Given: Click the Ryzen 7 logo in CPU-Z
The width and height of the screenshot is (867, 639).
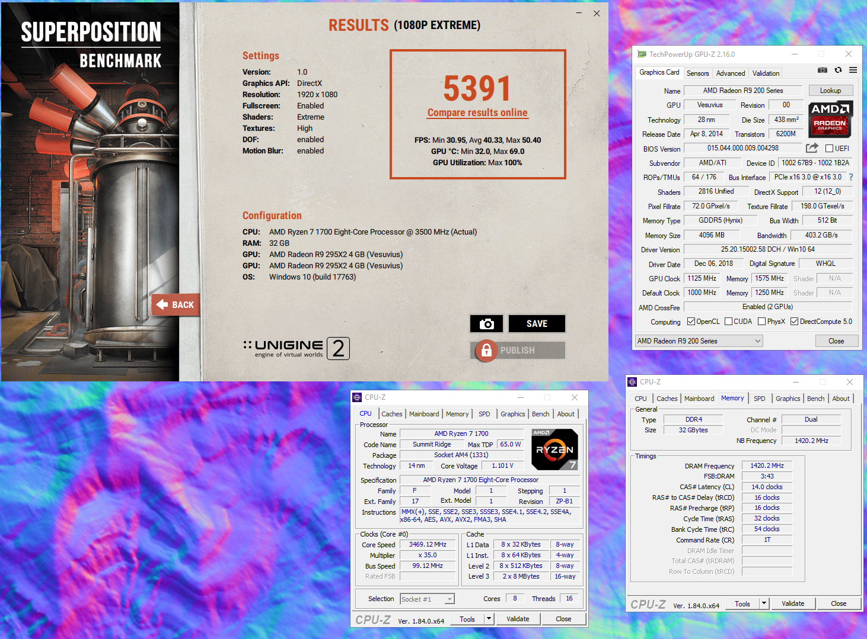Looking at the screenshot, I should (554, 449).
